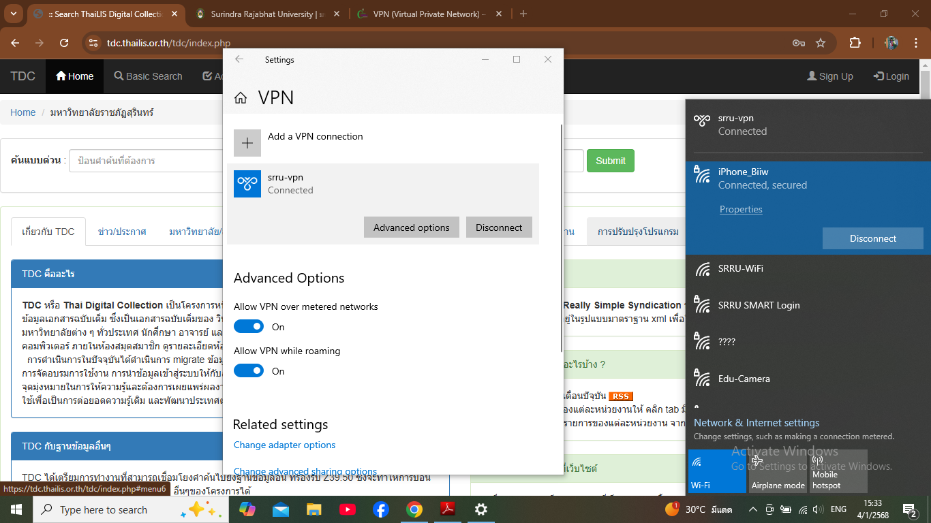Viewport: 931px width, 523px height.
Task: Open a new Chrome tab
Action: (x=523, y=14)
